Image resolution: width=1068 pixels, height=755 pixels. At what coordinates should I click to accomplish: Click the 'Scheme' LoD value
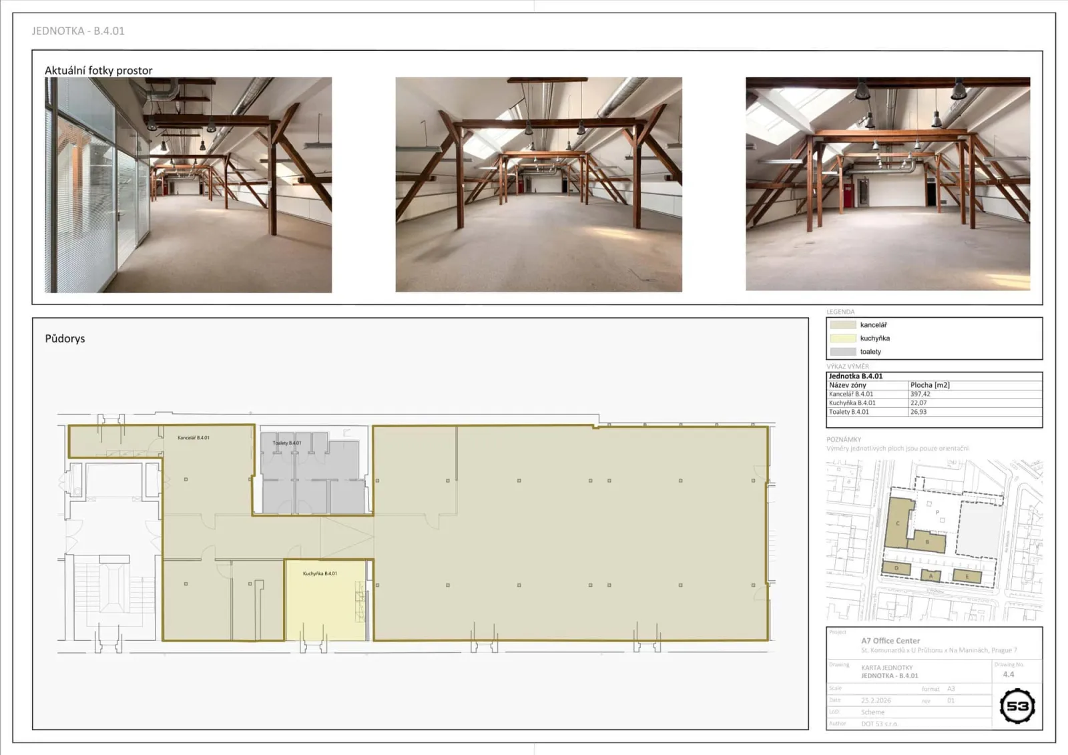(x=872, y=712)
